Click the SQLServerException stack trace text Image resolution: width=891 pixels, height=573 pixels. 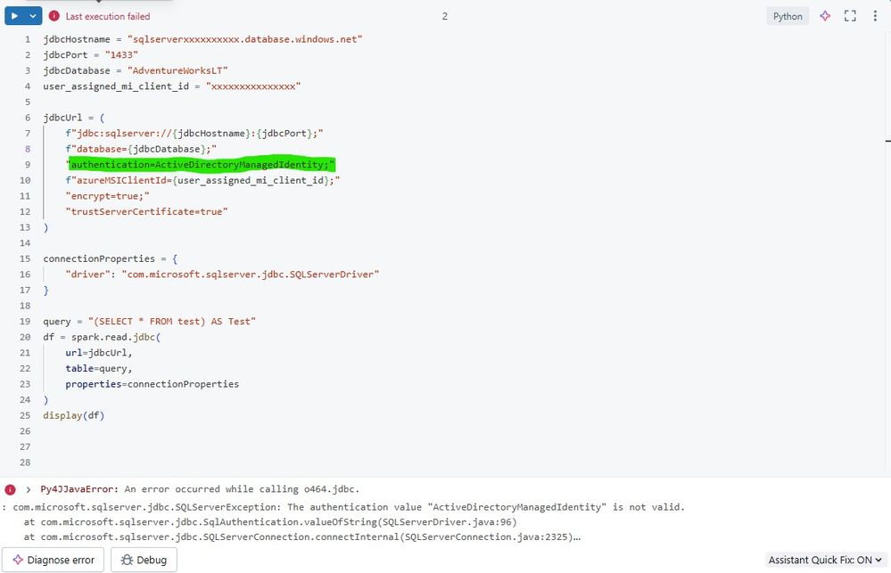point(348,507)
